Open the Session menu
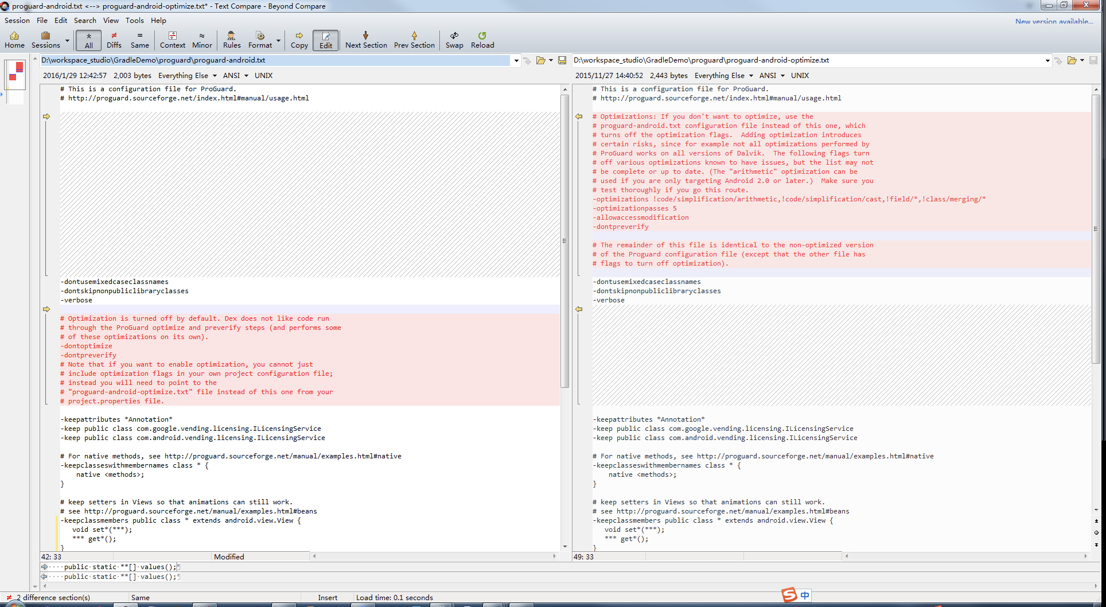 coord(17,20)
